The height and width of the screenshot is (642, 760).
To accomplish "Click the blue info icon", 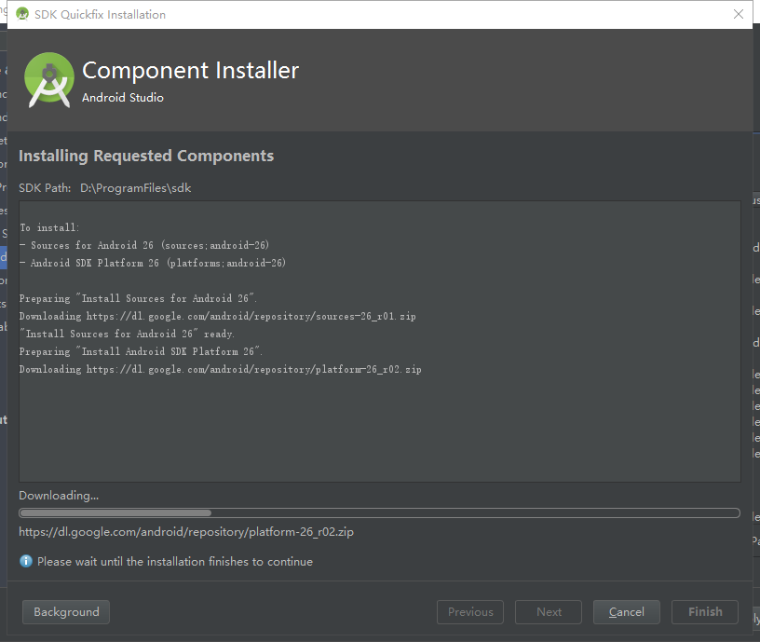I will (x=26, y=561).
